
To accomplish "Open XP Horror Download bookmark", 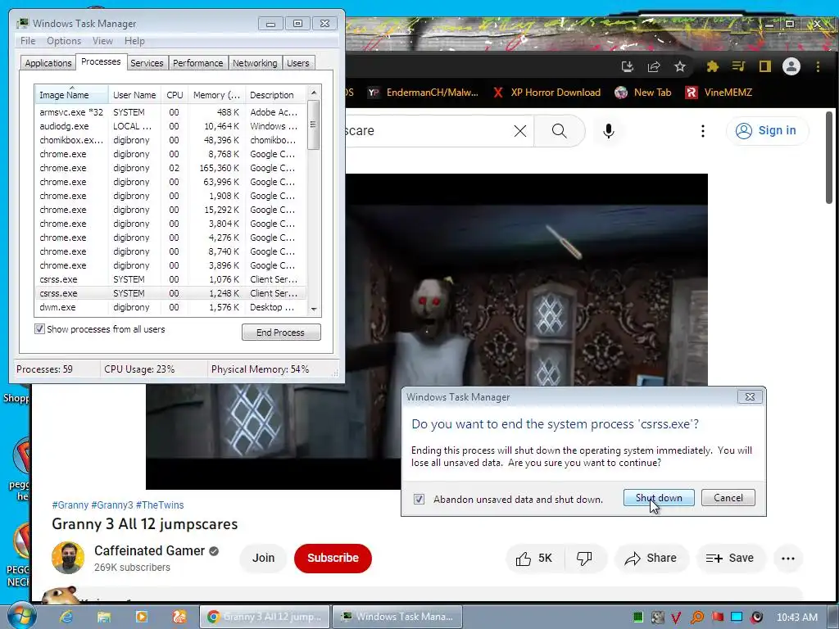I will tap(546, 93).
